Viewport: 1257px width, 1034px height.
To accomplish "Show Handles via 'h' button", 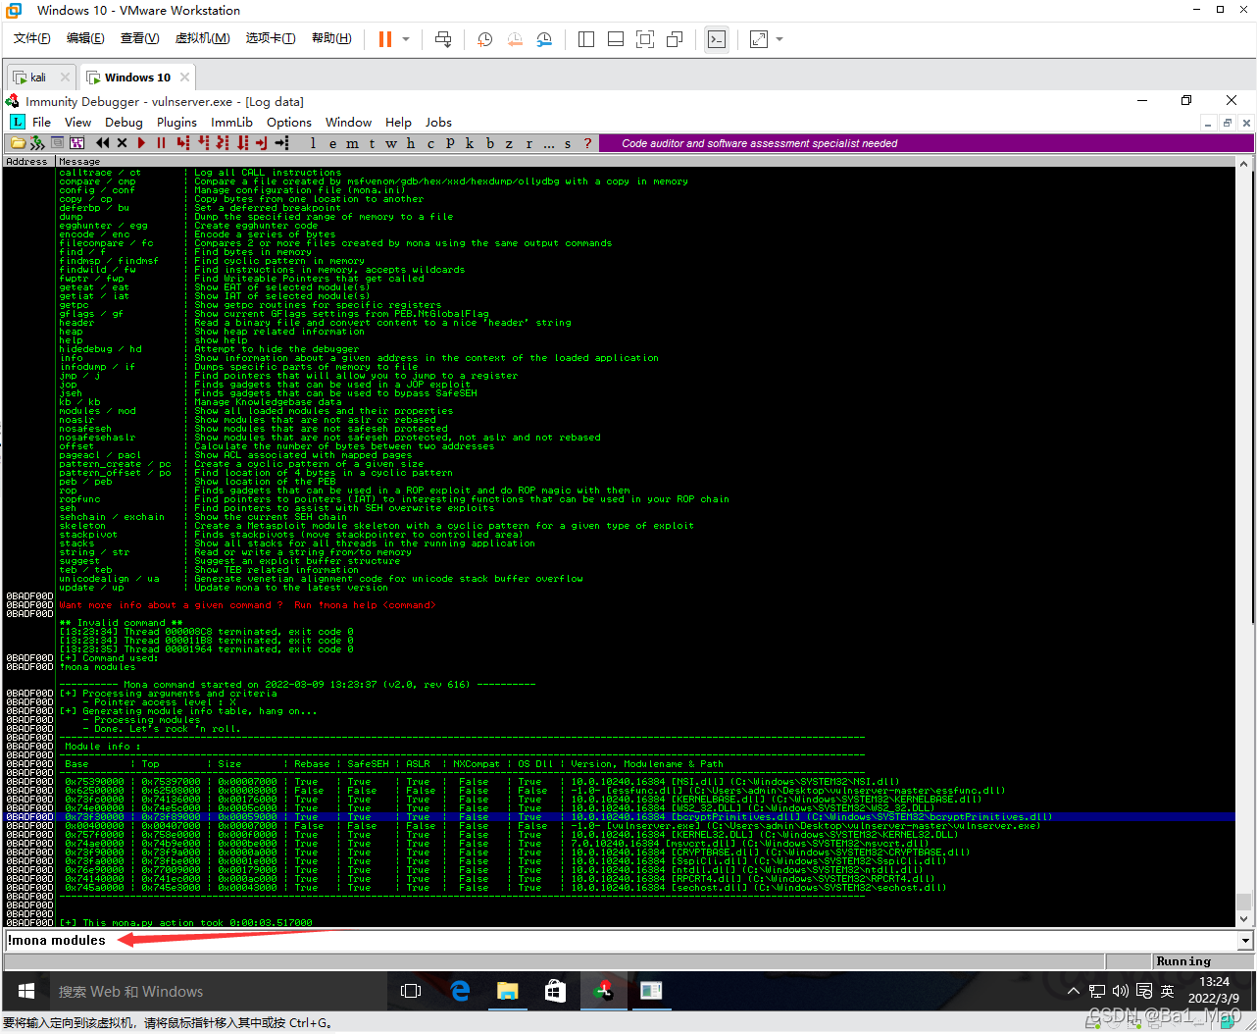I will [411, 143].
